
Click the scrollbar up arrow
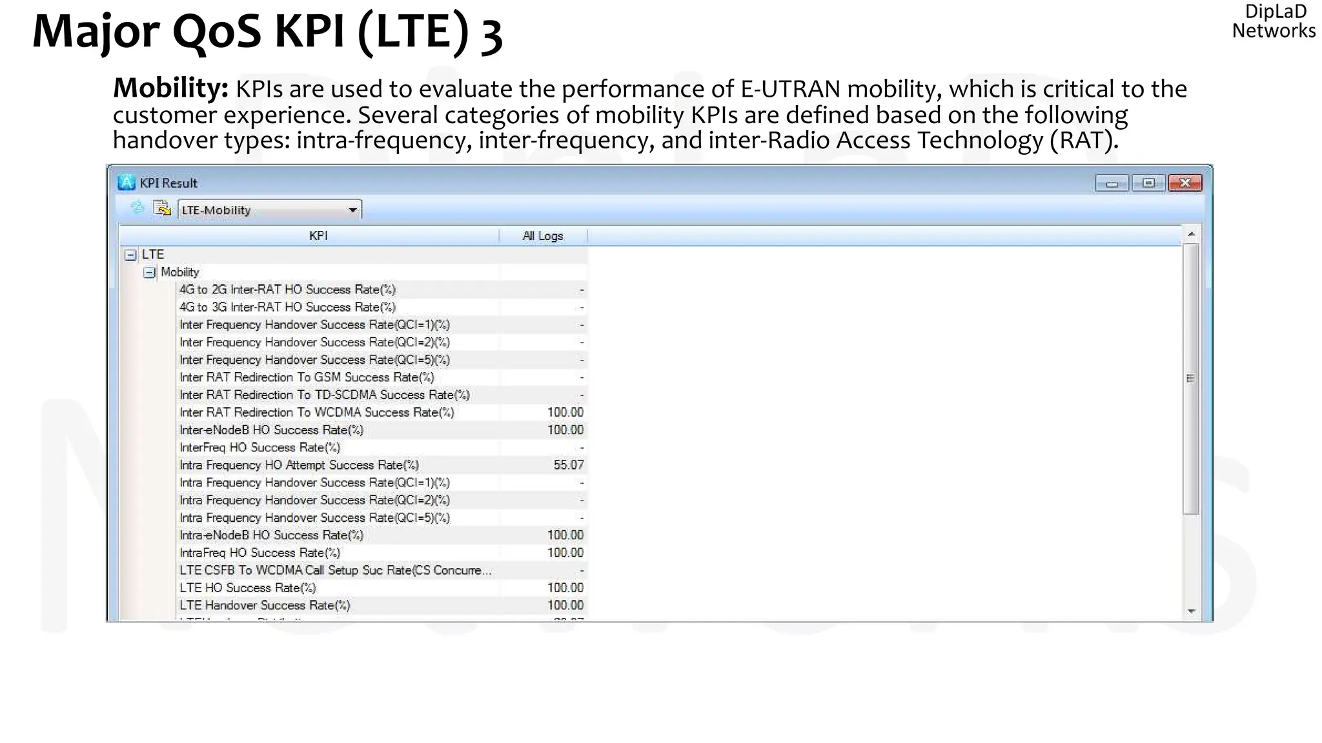[1192, 234]
